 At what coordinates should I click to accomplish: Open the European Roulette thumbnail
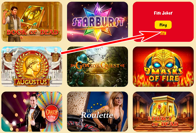[x=97, y=112]
